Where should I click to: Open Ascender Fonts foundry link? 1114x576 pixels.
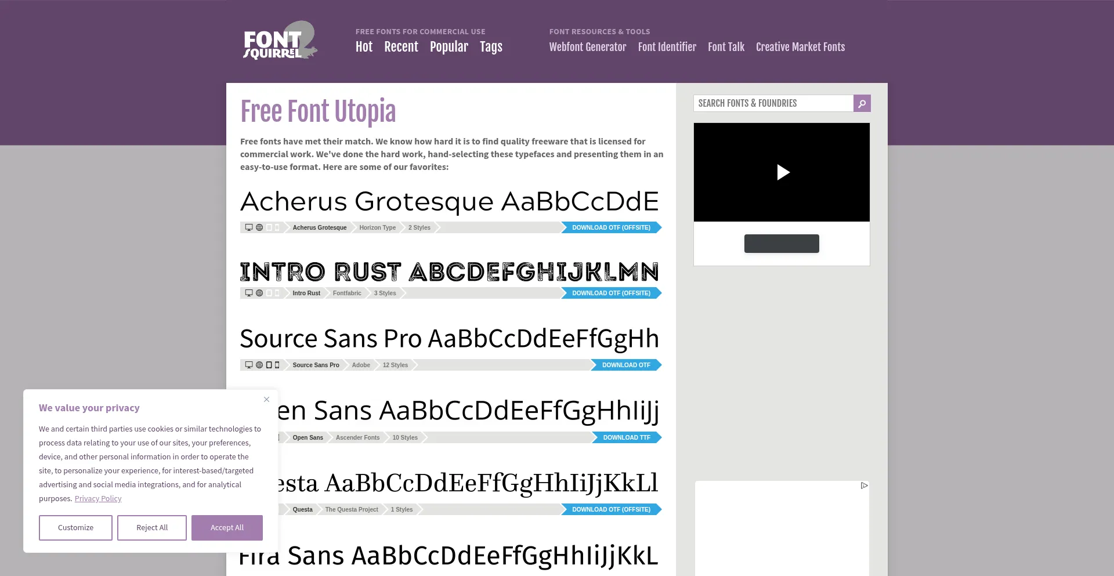click(358, 437)
